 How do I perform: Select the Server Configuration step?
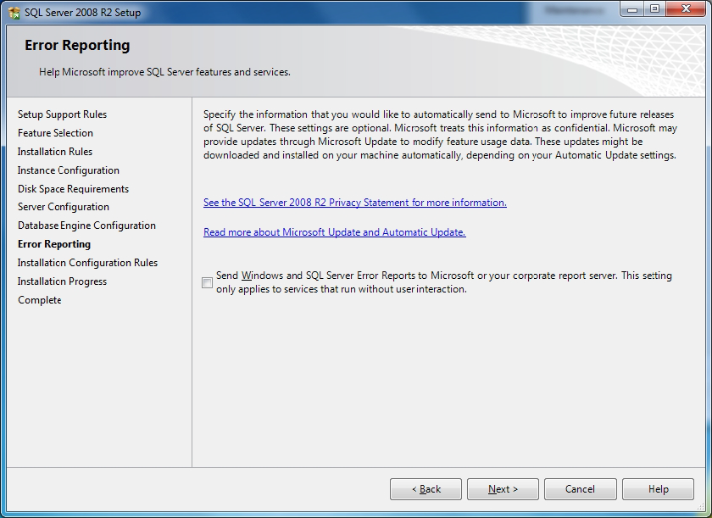[63, 207]
